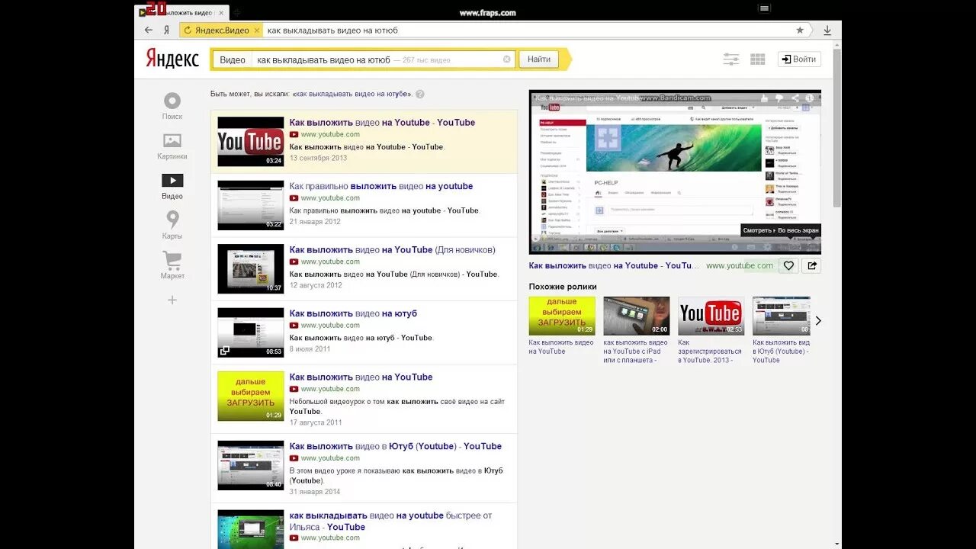Open thumbnail of the 08:40 video

click(x=251, y=465)
